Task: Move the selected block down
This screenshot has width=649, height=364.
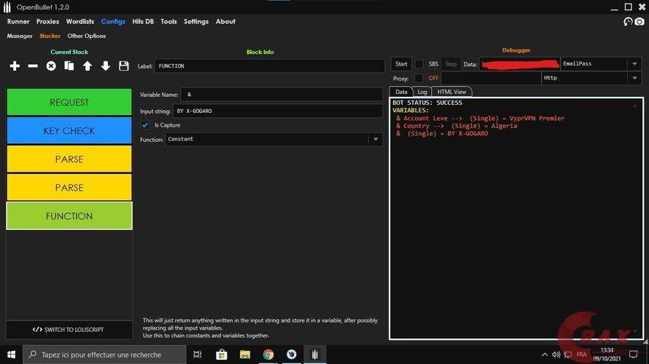Action: point(106,66)
